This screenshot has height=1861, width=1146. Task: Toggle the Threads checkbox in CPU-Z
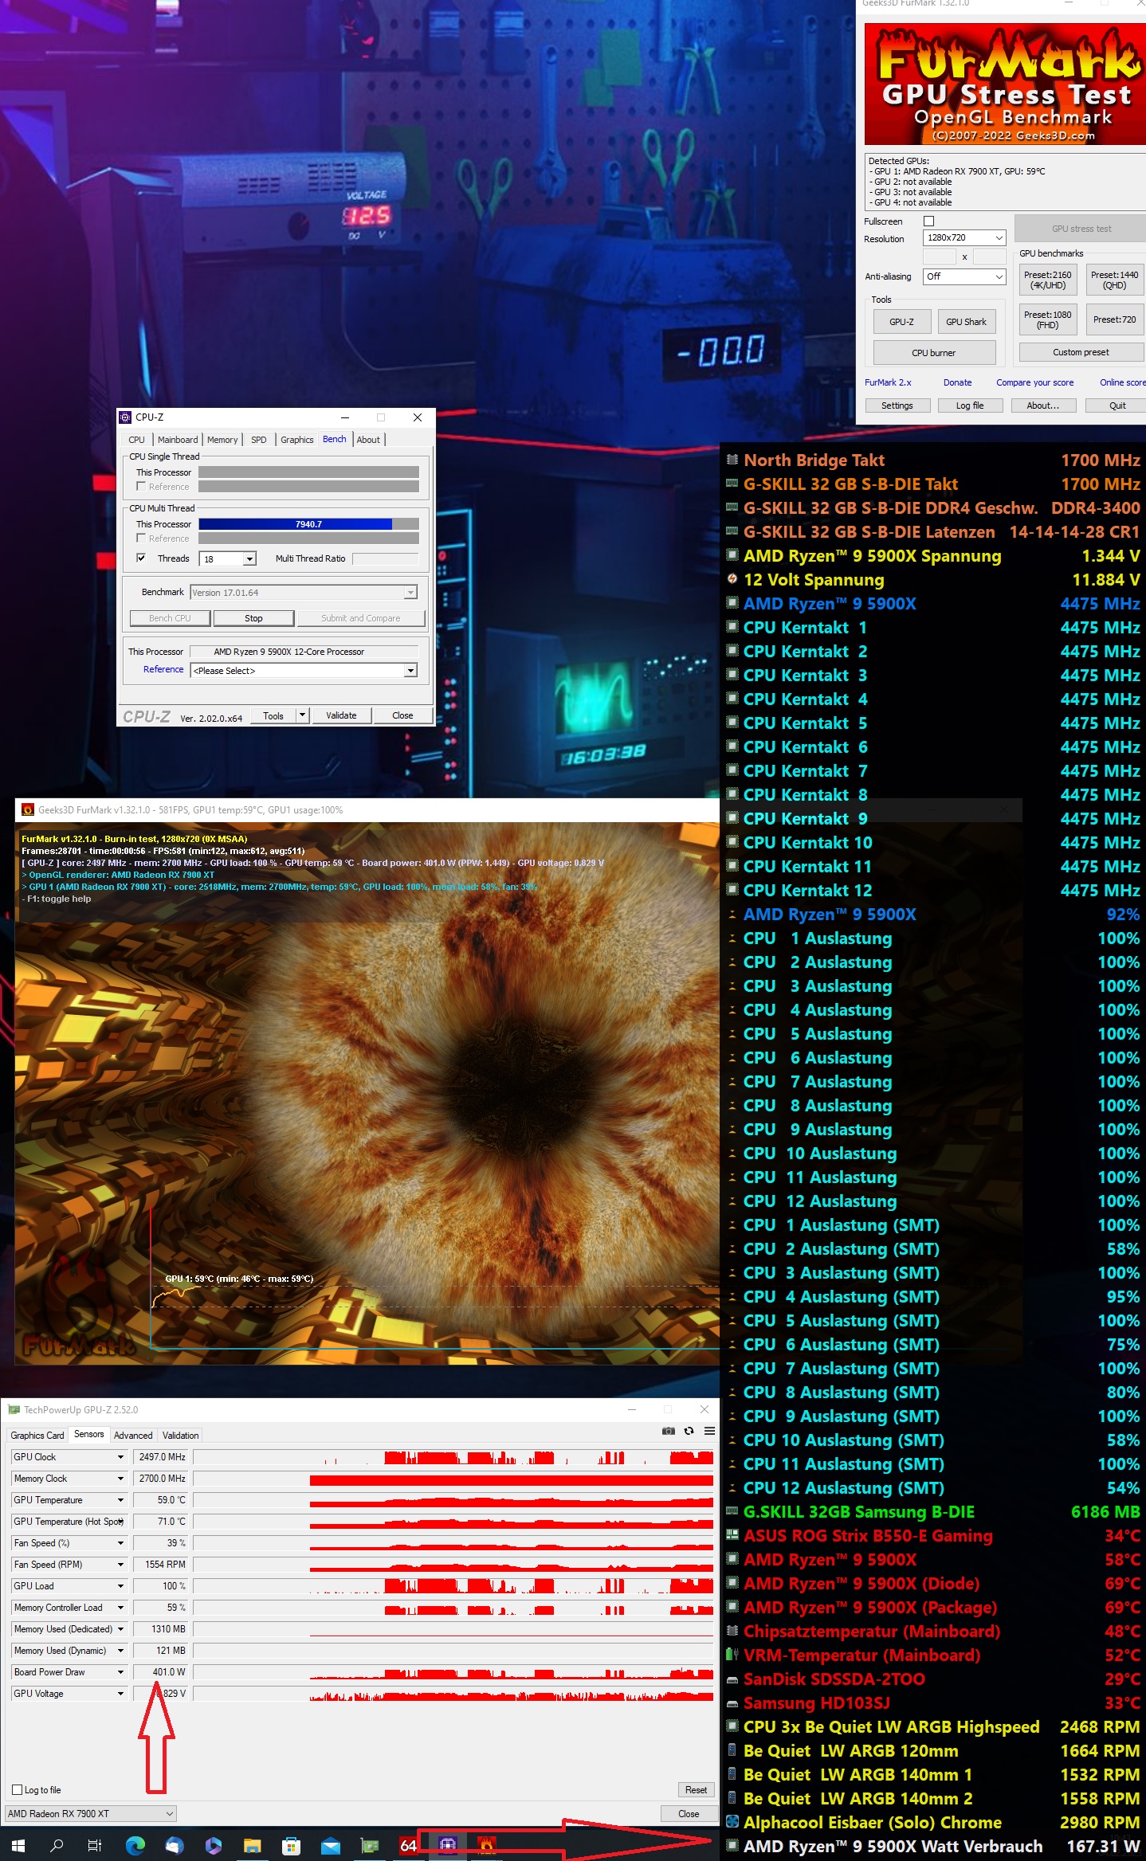[141, 558]
